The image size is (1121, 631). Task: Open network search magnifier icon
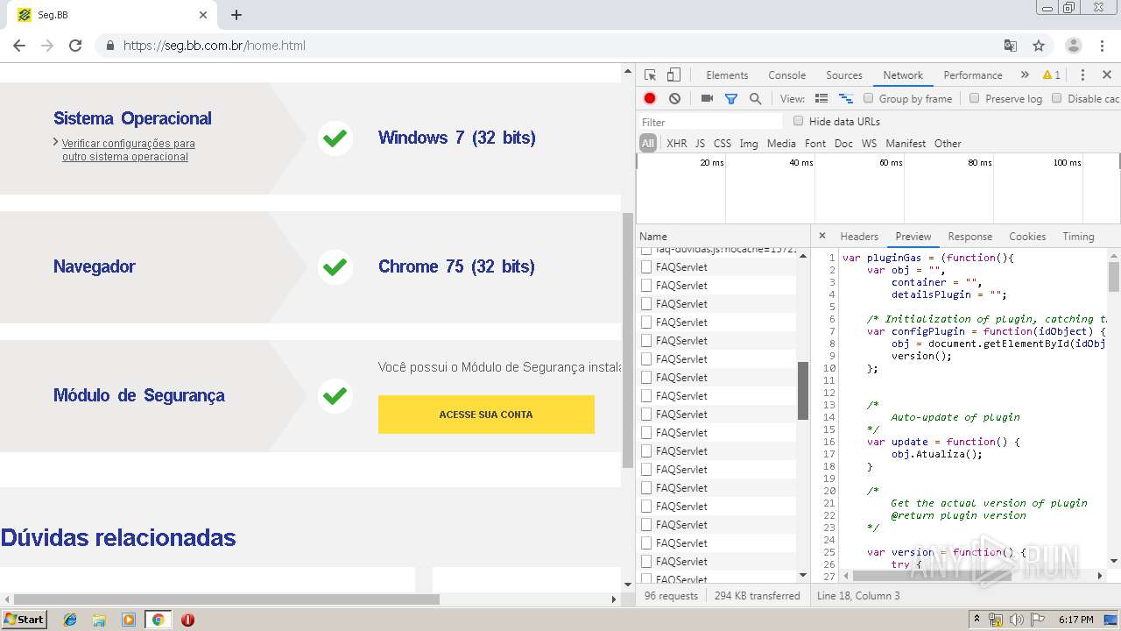tap(755, 99)
